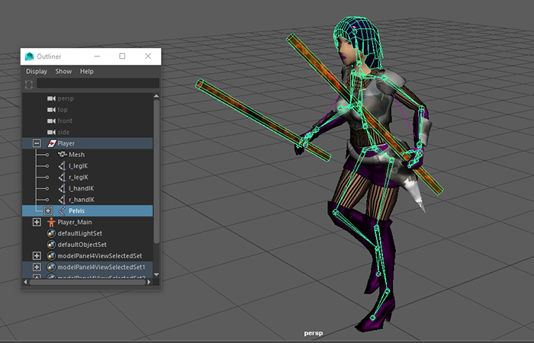Open the Show menu in Outliner
Image resolution: width=534 pixels, height=343 pixels.
63,72
